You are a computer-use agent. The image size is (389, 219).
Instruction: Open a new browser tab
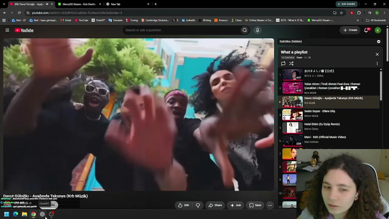pyautogui.click(x=156, y=4)
